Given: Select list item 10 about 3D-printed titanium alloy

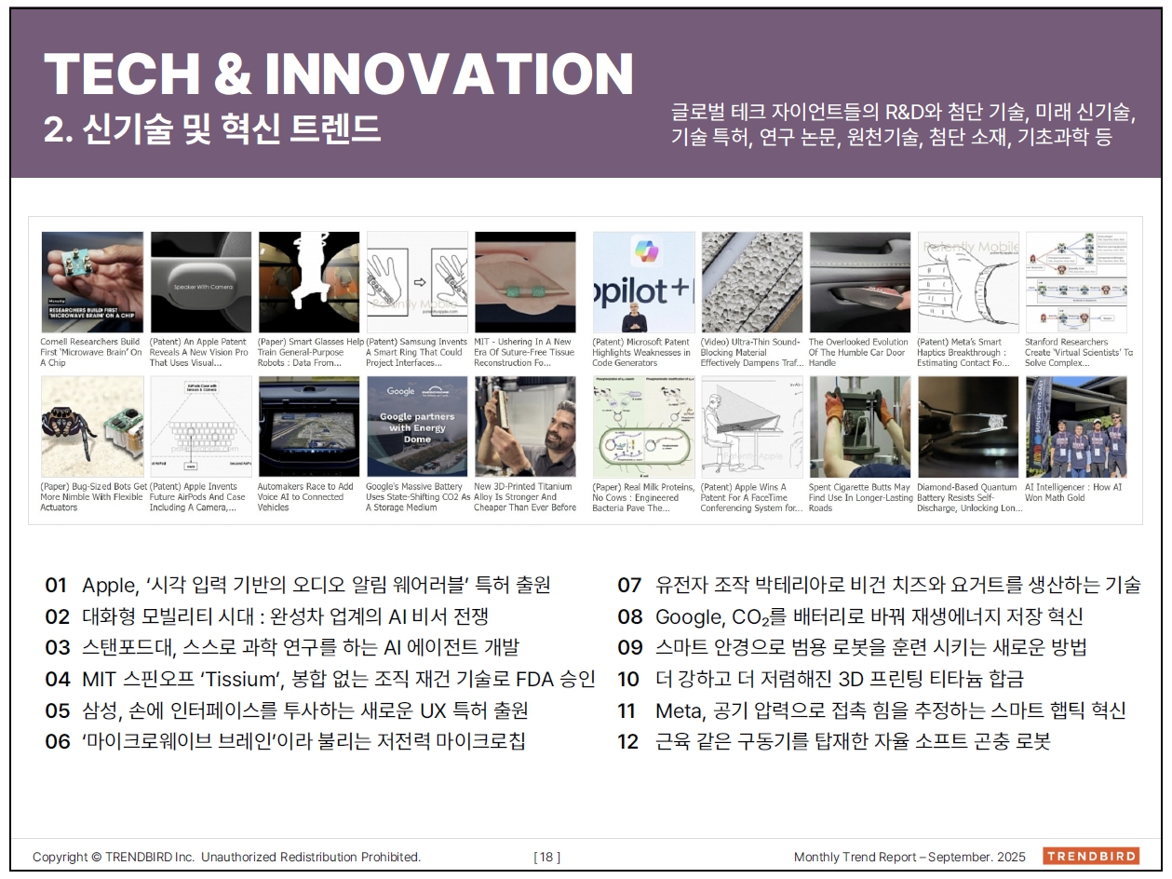Looking at the screenshot, I should (x=821, y=680).
